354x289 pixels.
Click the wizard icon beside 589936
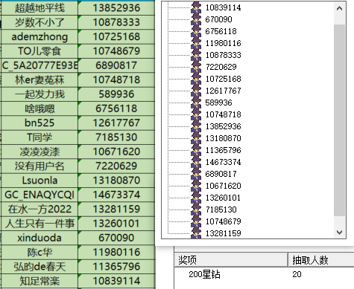[196, 103]
